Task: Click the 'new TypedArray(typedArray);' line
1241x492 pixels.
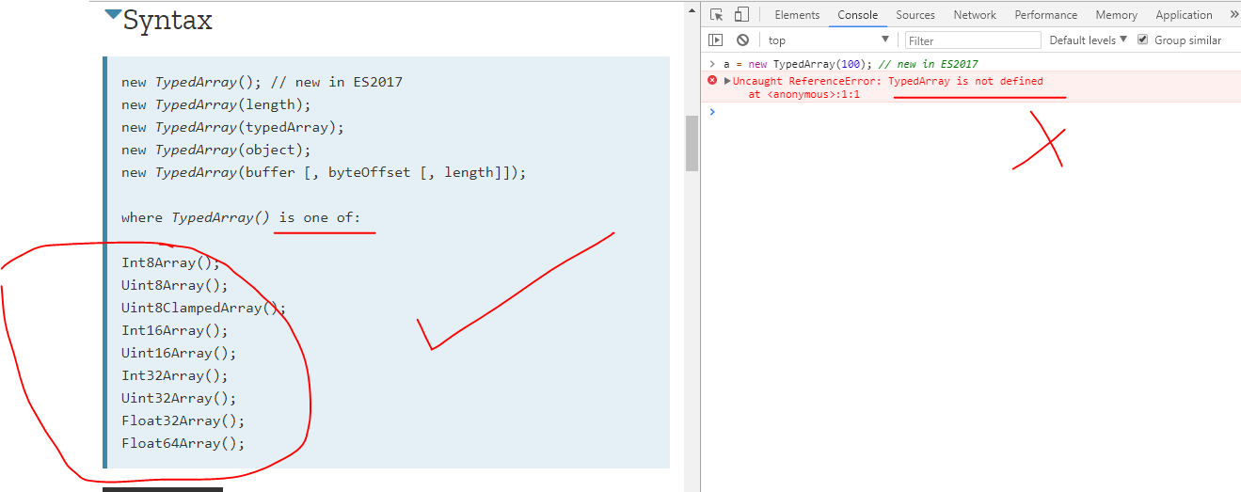Action: coord(232,127)
